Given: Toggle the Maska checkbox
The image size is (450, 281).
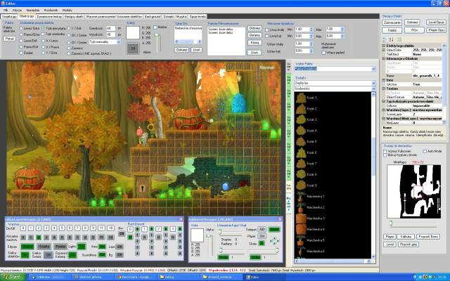Looking at the screenshot, I should pos(155,27).
